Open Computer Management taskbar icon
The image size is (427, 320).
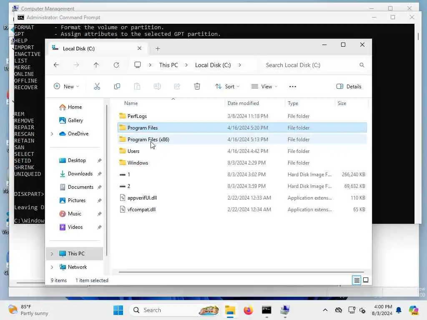point(285,310)
